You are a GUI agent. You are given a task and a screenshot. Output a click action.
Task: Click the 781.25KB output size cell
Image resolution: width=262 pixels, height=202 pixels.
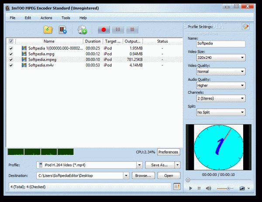click(134, 60)
